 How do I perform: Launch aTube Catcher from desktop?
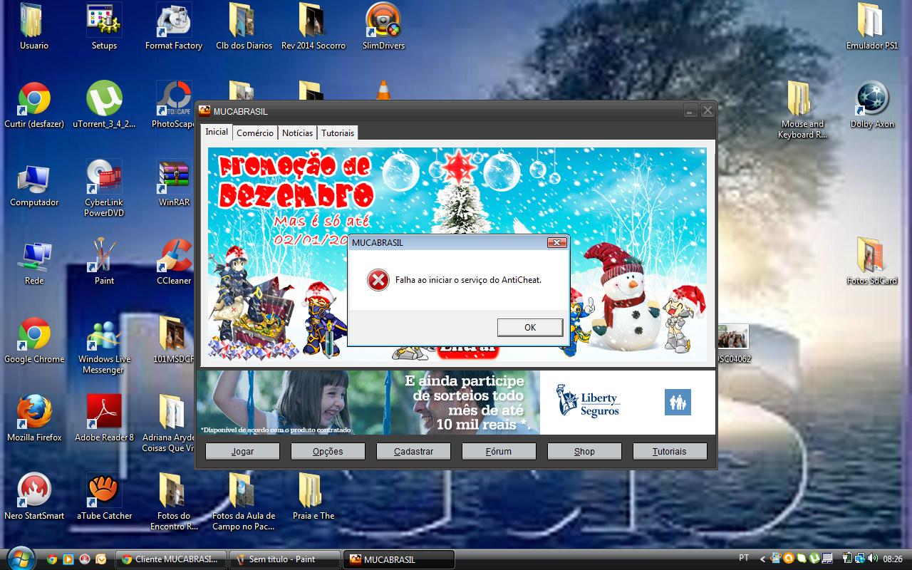click(x=104, y=493)
